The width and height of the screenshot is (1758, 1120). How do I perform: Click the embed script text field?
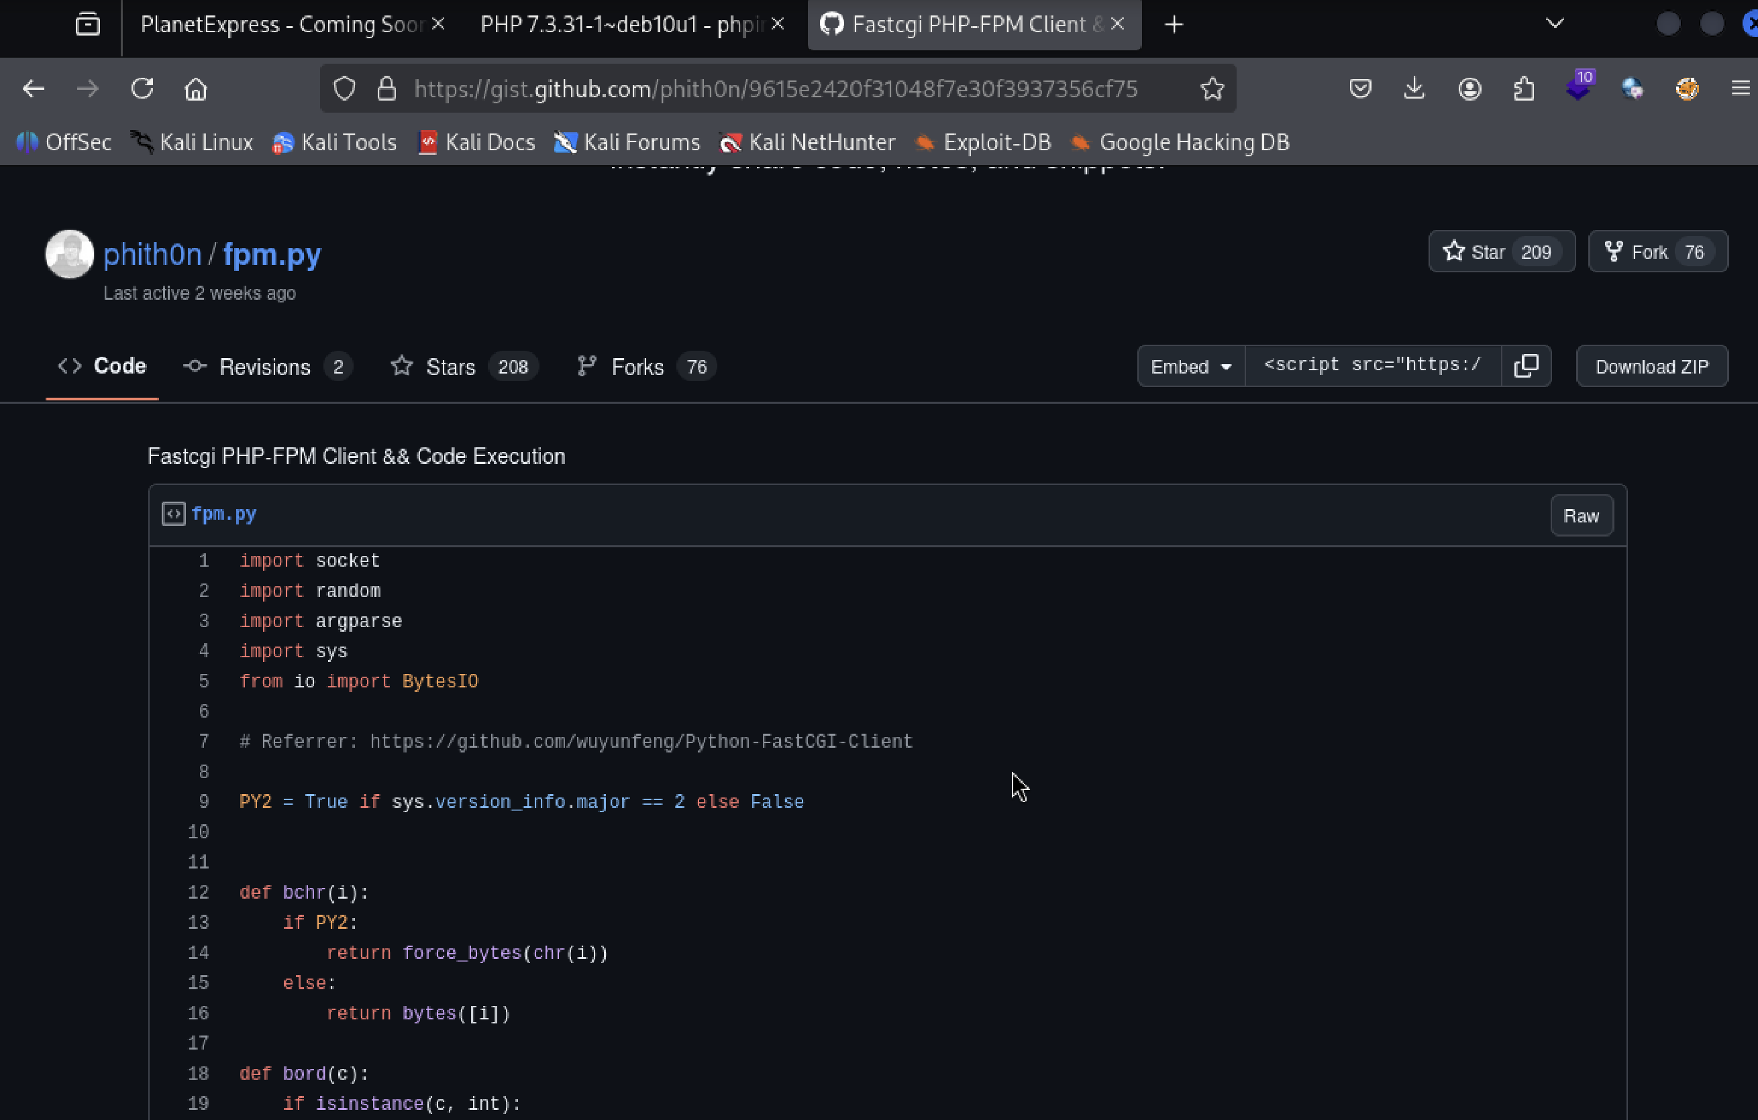(1372, 365)
